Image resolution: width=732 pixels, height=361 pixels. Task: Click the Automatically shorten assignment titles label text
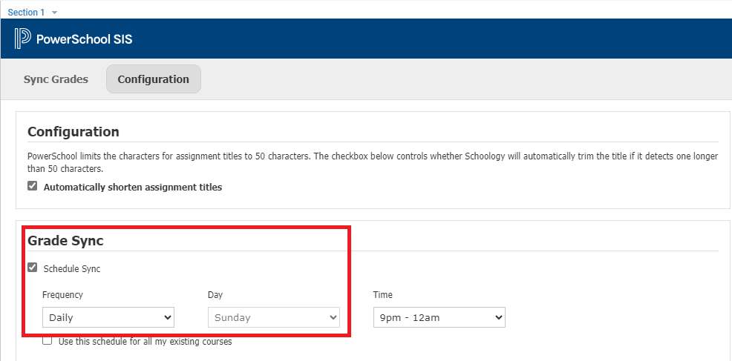coord(132,188)
